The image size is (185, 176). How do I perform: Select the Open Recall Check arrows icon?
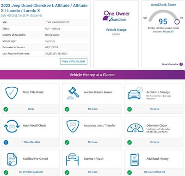coord(12,126)
